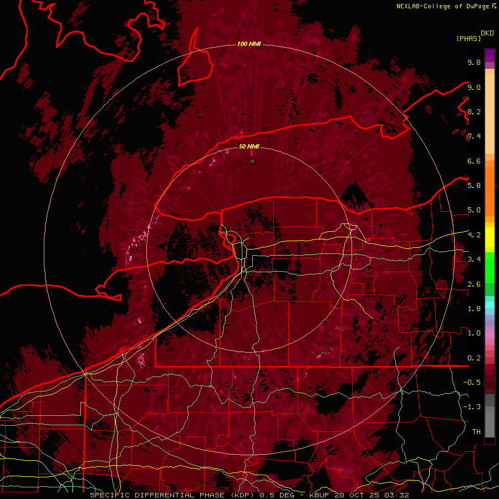Click the Specific Differential Phase KBUF caption
The width and height of the screenshot is (499, 499).
(249, 495)
